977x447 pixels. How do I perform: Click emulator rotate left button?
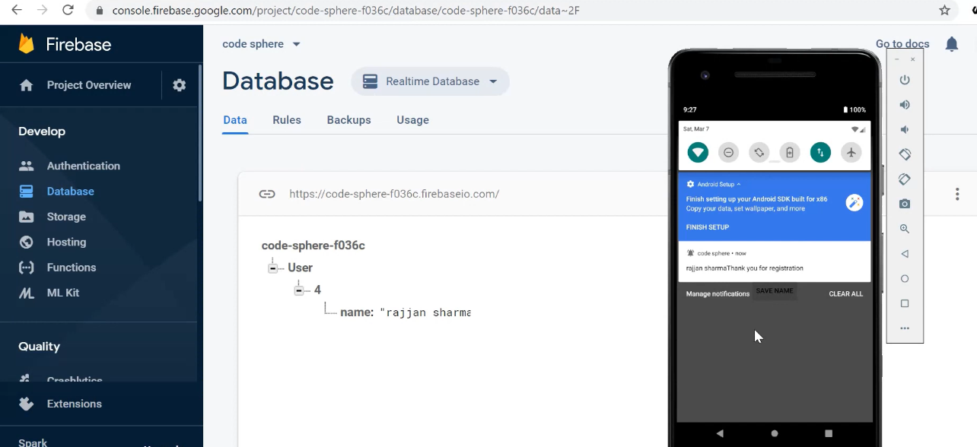click(905, 154)
